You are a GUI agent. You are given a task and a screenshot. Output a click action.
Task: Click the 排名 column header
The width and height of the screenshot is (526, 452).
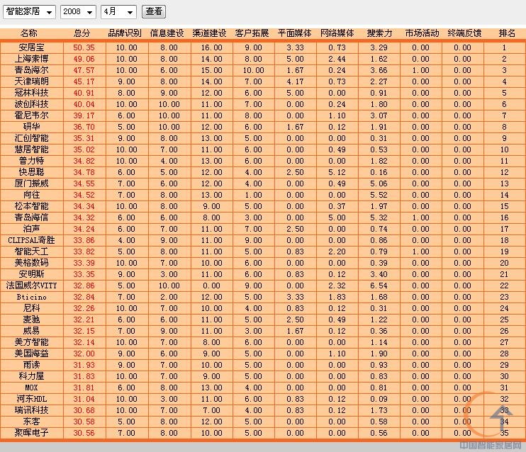[x=507, y=33]
